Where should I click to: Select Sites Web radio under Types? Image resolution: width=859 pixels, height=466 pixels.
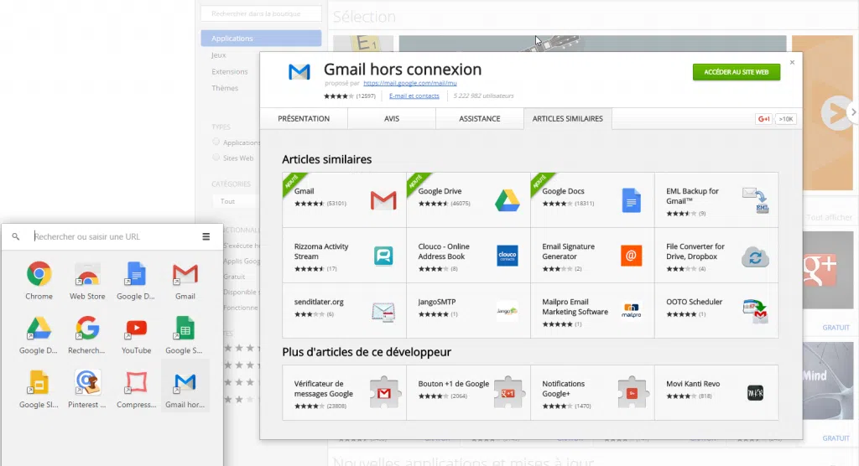pyautogui.click(x=216, y=158)
